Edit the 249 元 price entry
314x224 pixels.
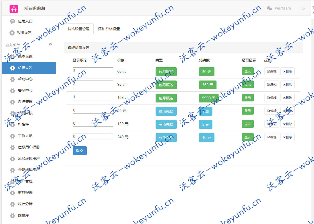point(272,137)
